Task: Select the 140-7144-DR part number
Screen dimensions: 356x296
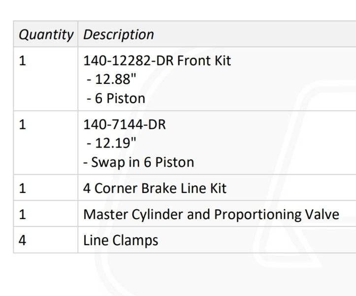Action: point(125,124)
